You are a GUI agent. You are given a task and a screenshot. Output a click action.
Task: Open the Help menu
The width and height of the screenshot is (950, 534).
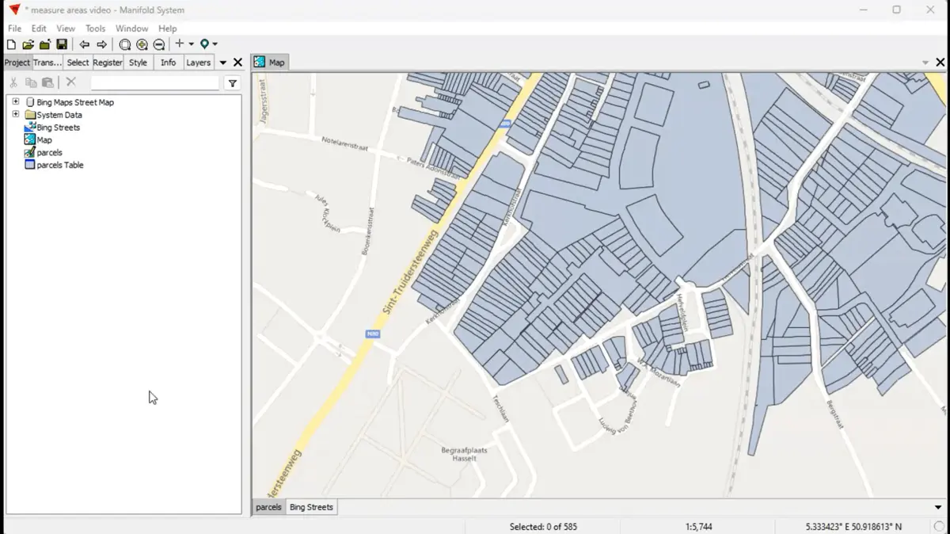[167, 29]
